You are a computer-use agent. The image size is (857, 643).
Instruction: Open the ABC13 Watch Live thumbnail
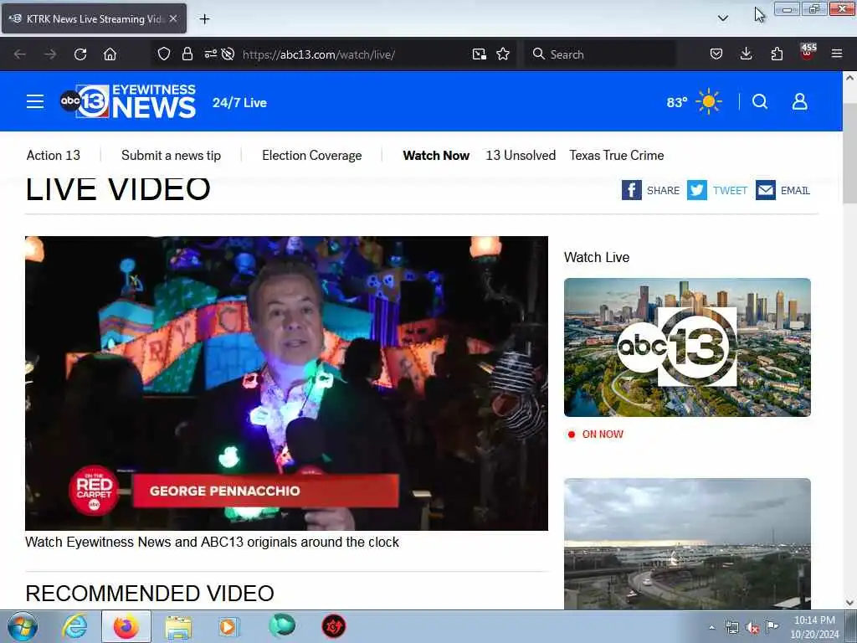[x=687, y=347]
